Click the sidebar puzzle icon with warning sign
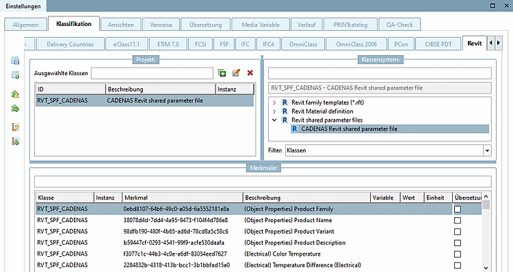 15,94
